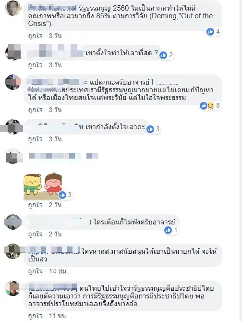Click ถูกใจ under 'เขาตั้งใจทำให้เลวที่สุด' comment
This screenshot has height=321, width=242.
click(x=36, y=65)
